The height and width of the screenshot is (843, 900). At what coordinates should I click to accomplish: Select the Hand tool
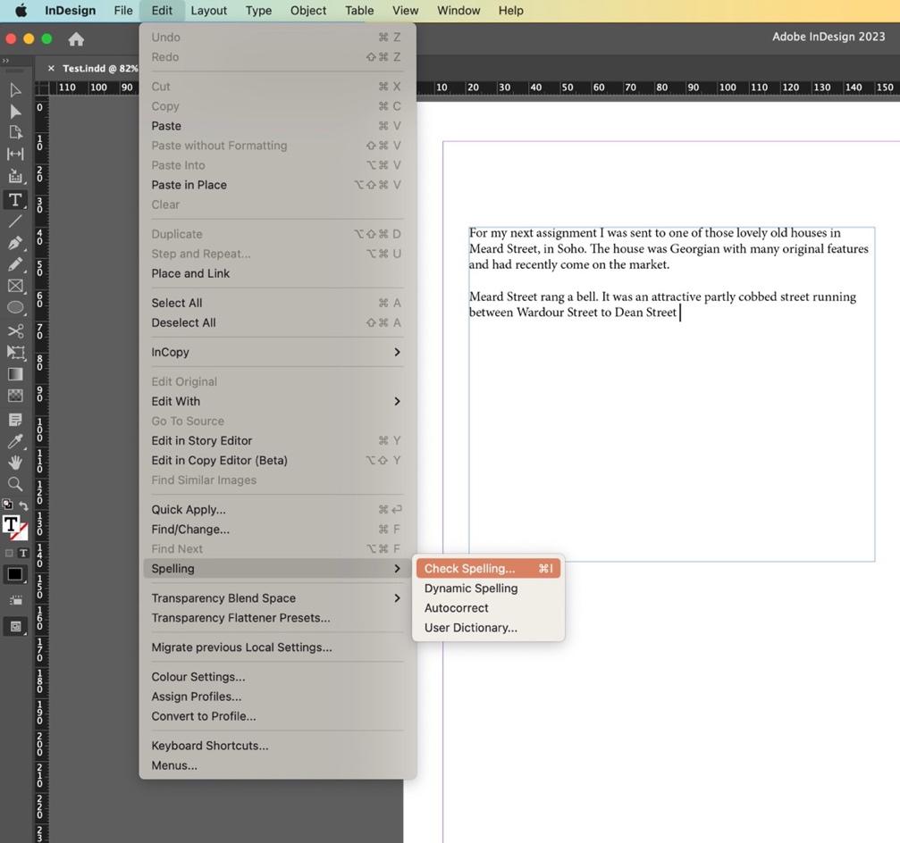15,463
